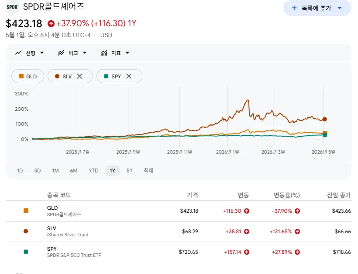Screen dimensions: 358x274
Task: Click up-arrow icon beside +37.90% in GLD row
Action: 297,211
